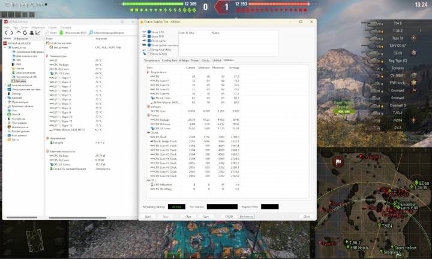Collapse the Компьютер tree node
Screen dimensions: 432x259
(x=5, y=47)
